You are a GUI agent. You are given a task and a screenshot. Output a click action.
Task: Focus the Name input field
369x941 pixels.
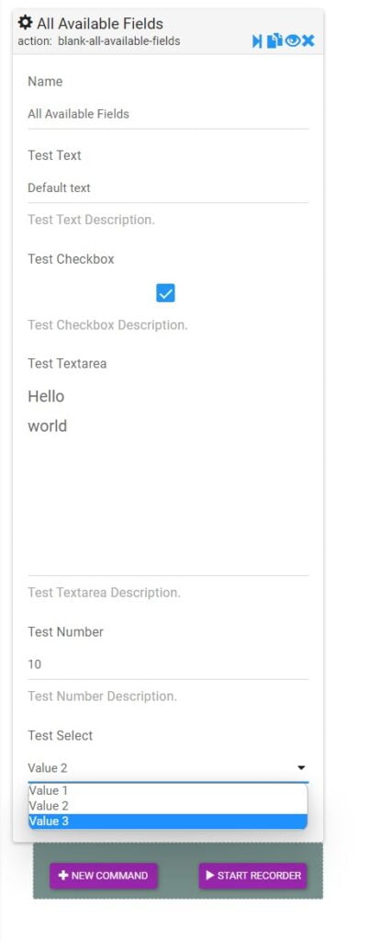168,114
